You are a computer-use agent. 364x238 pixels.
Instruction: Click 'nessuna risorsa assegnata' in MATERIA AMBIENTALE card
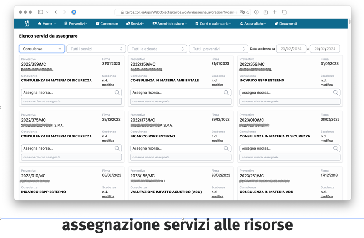(181, 101)
